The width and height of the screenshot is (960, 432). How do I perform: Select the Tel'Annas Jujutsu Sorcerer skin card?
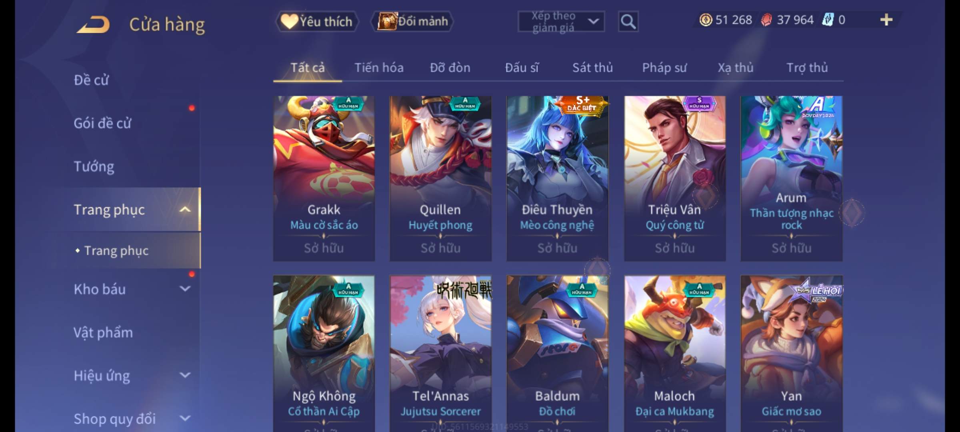point(440,354)
